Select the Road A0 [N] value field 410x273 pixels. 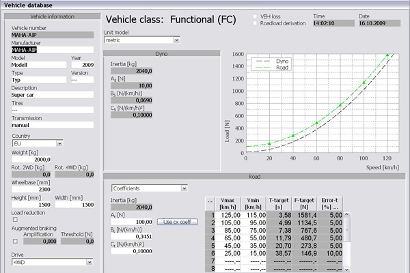(133, 222)
